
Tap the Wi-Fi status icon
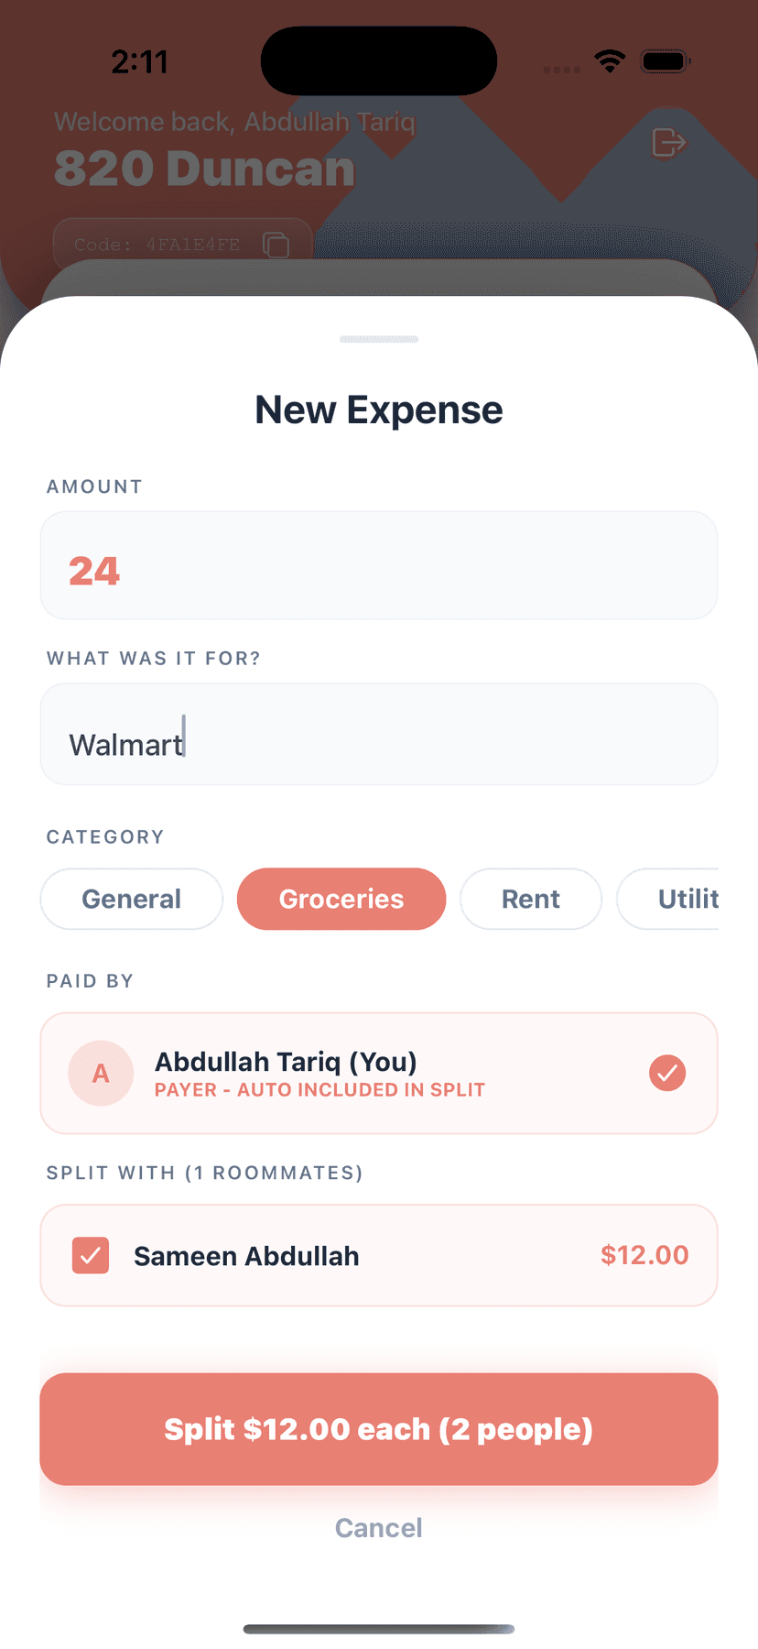[610, 61]
